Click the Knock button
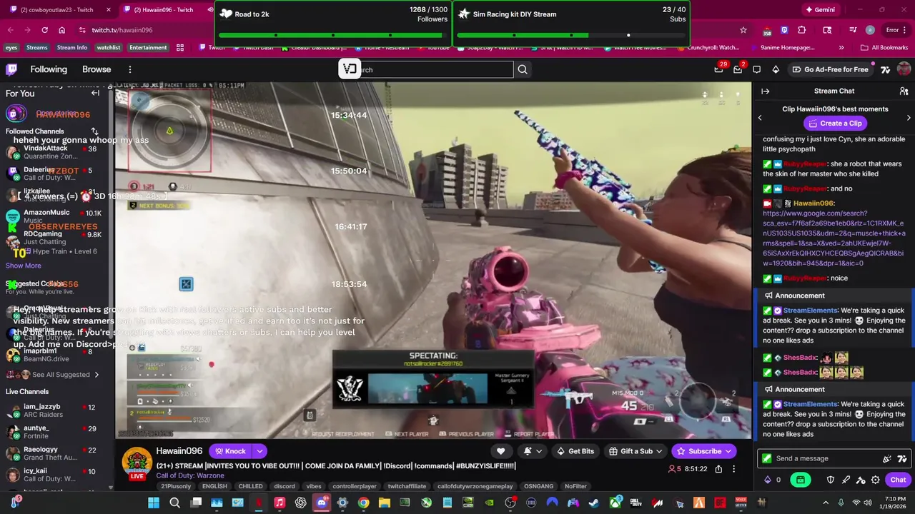Viewport: 915px width, 514px height. 230,451
